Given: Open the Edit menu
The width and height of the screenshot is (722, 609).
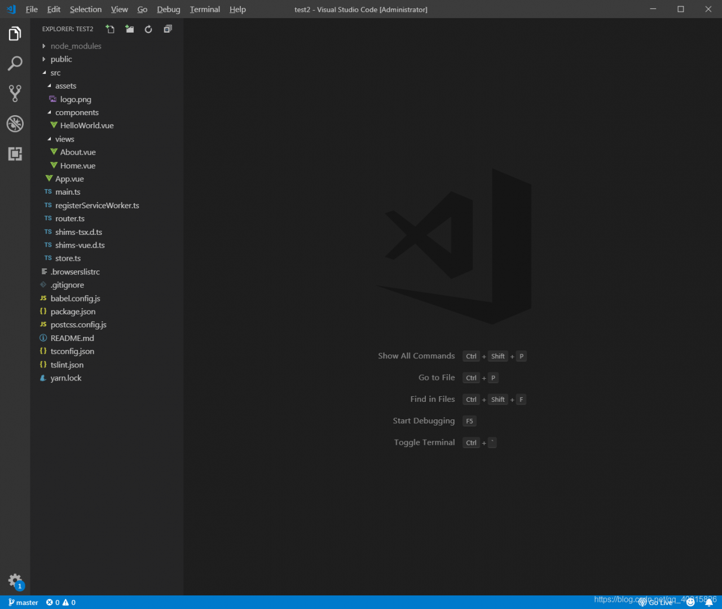Looking at the screenshot, I should coord(54,9).
